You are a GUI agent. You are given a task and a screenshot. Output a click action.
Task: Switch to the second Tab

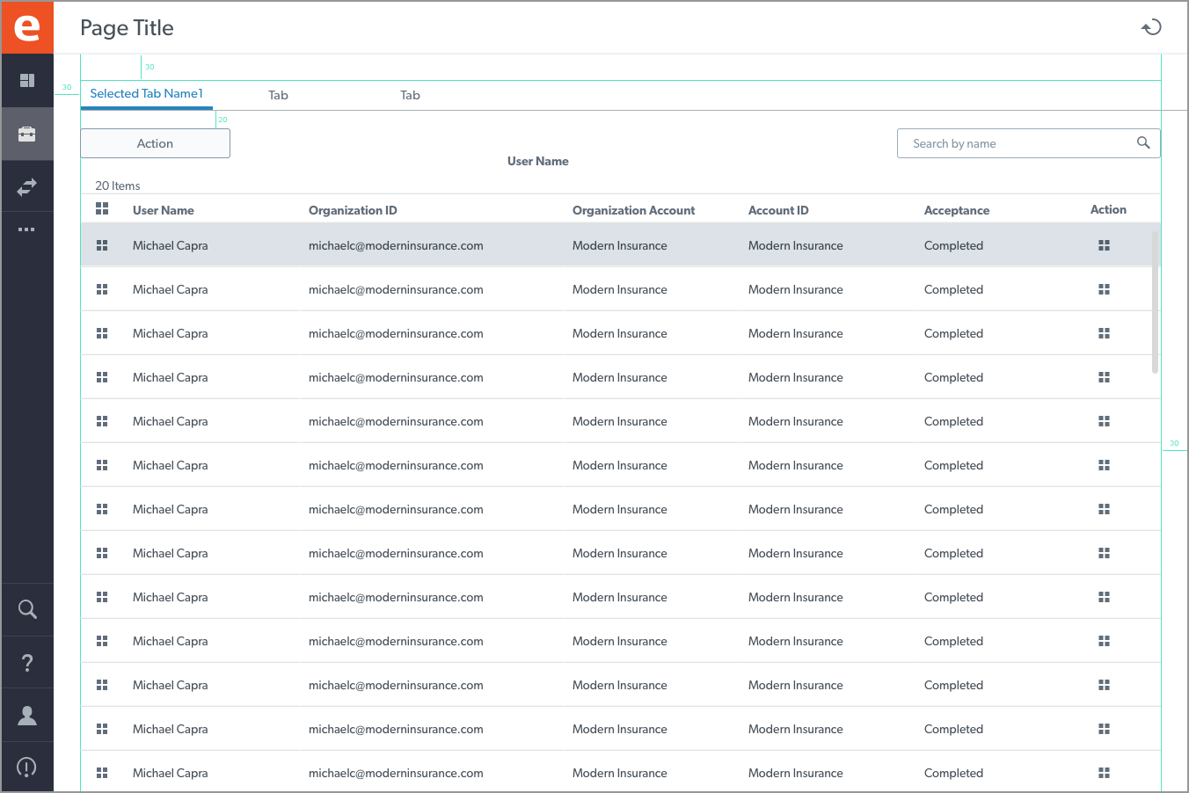click(278, 95)
